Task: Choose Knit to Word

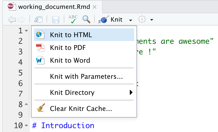Action: point(70,60)
